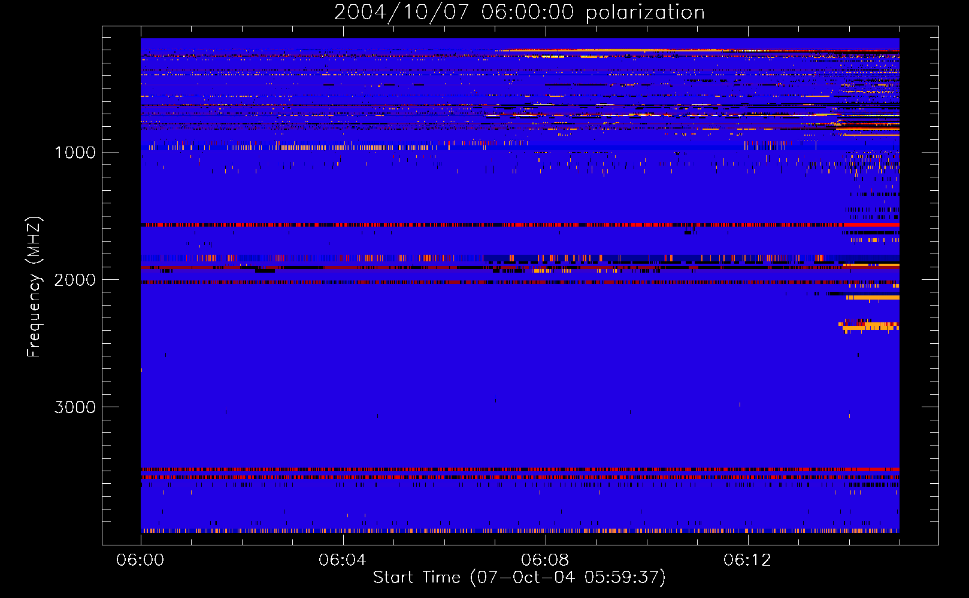
Task: Click the 'Start Time' x-axis label
Action: pos(519,577)
